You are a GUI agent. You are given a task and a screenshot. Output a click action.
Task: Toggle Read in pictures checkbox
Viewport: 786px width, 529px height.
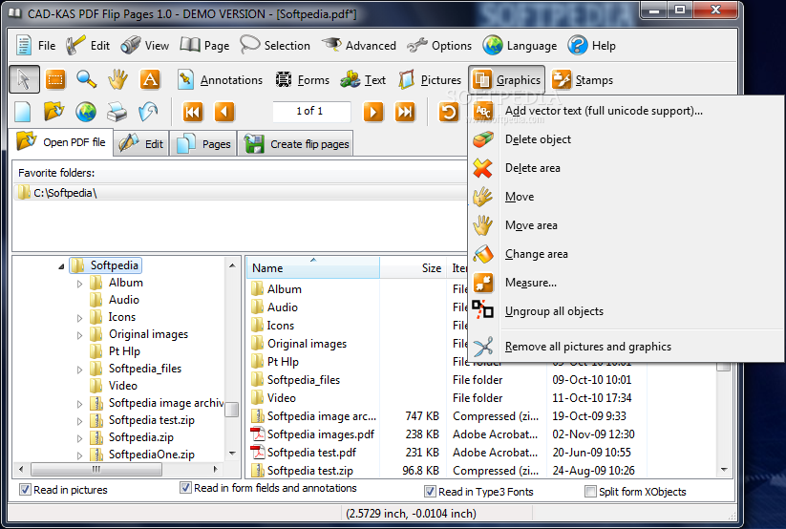25,490
